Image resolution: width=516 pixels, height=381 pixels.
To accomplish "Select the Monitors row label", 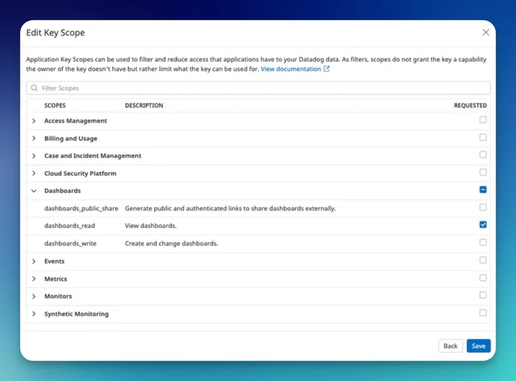I will (x=58, y=296).
